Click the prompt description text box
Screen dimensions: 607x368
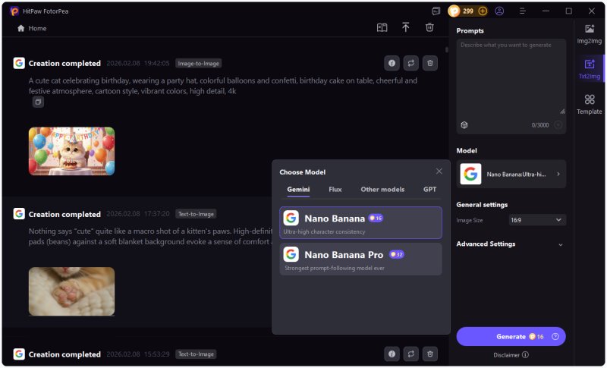point(511,76)
